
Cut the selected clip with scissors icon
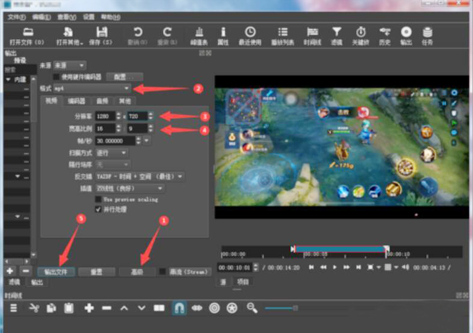coord(34,308)
